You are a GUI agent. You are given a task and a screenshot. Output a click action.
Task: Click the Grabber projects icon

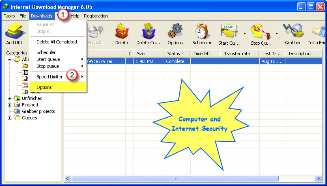click(17, 111)
